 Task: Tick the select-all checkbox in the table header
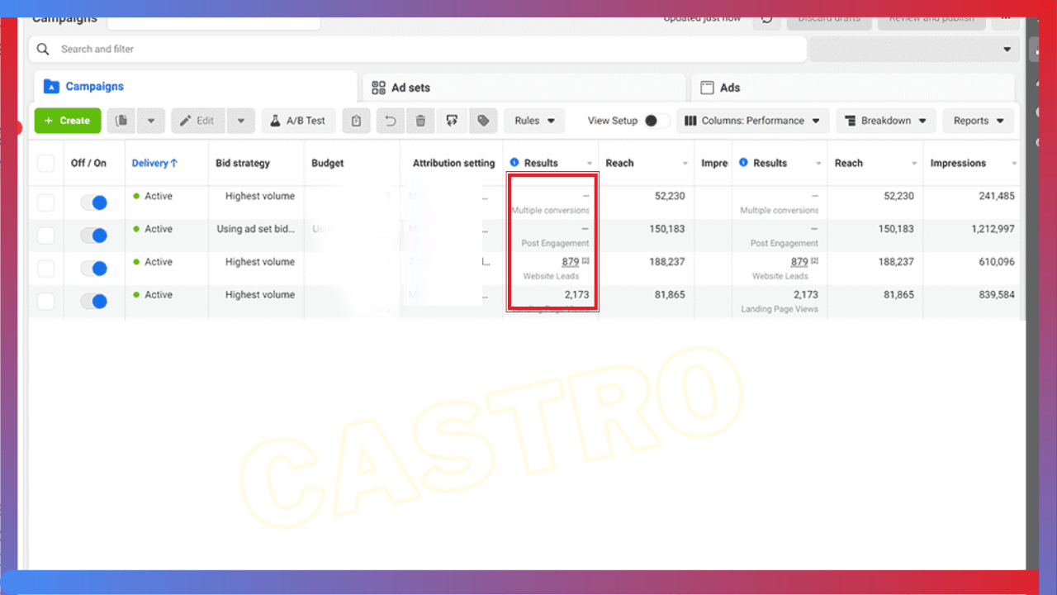click(x=46, y=164)
